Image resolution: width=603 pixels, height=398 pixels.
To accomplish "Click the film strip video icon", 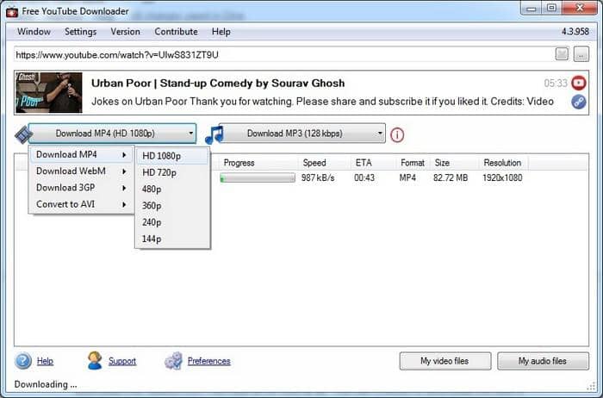I will 23,134.
